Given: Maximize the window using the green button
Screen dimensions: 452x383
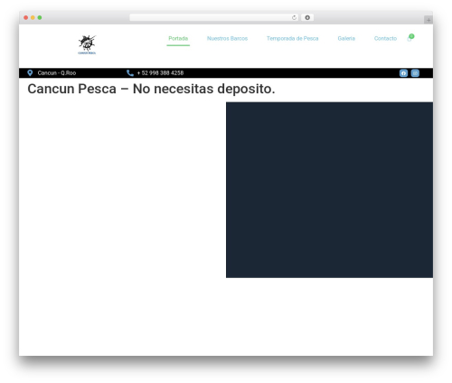Looking at the screenshot, I should 40,17.
